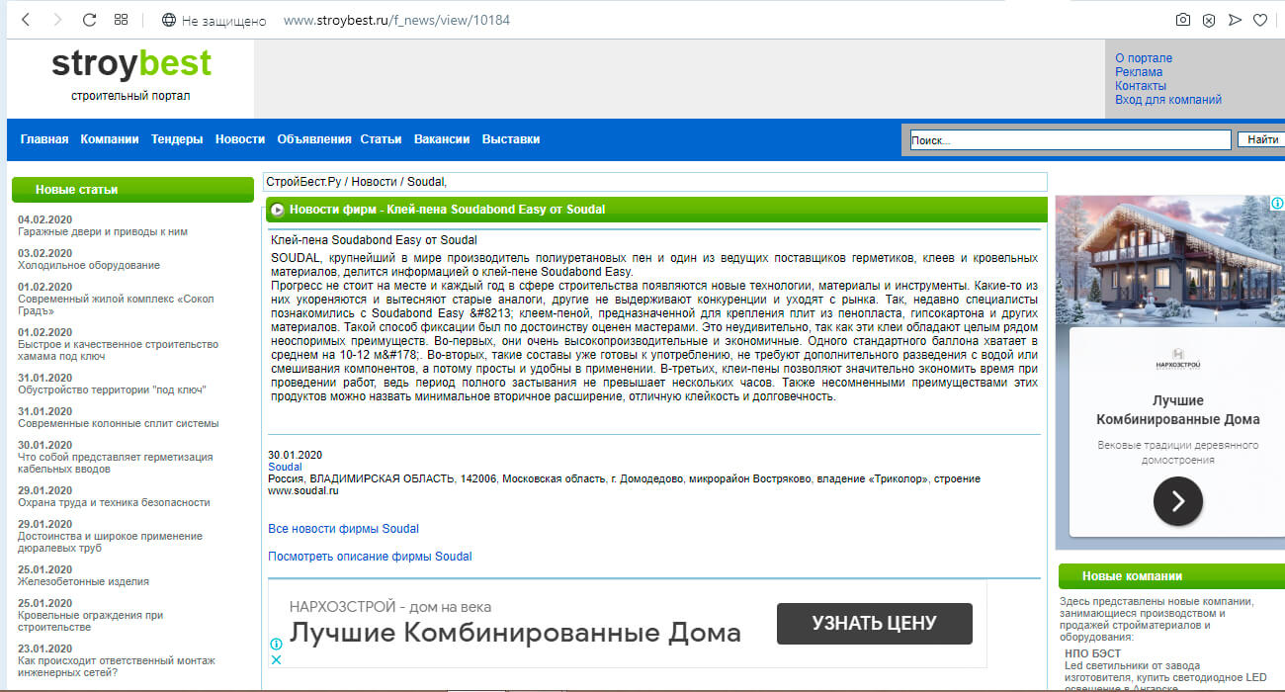Image resolution: width=1285 pixels, height=692 pixels.
Task: Open 'Посмотреть описание фирмы Soudal' link
Action: pos(370,557)
